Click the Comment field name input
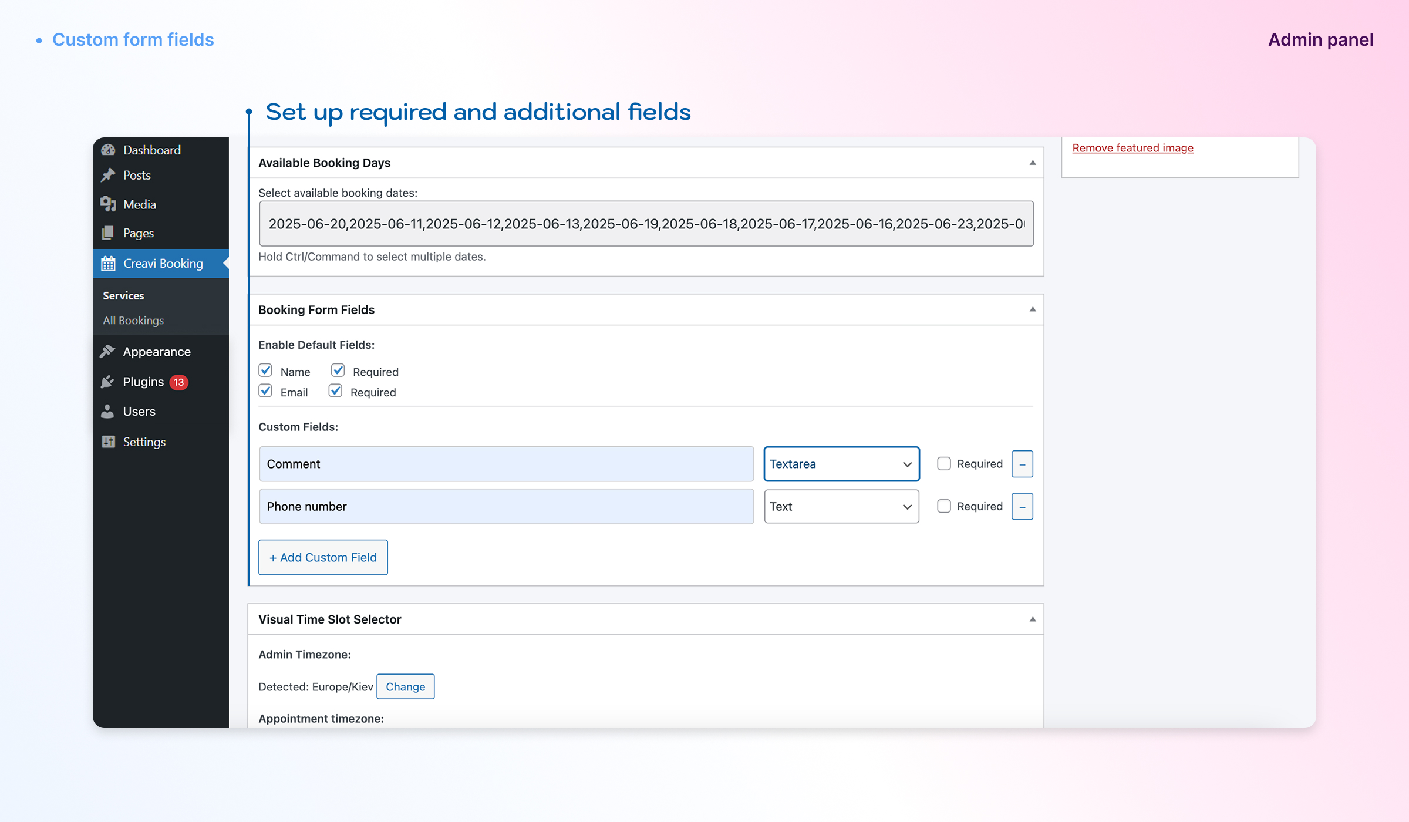Screen dimensions: 1409x822 [506, 464]
